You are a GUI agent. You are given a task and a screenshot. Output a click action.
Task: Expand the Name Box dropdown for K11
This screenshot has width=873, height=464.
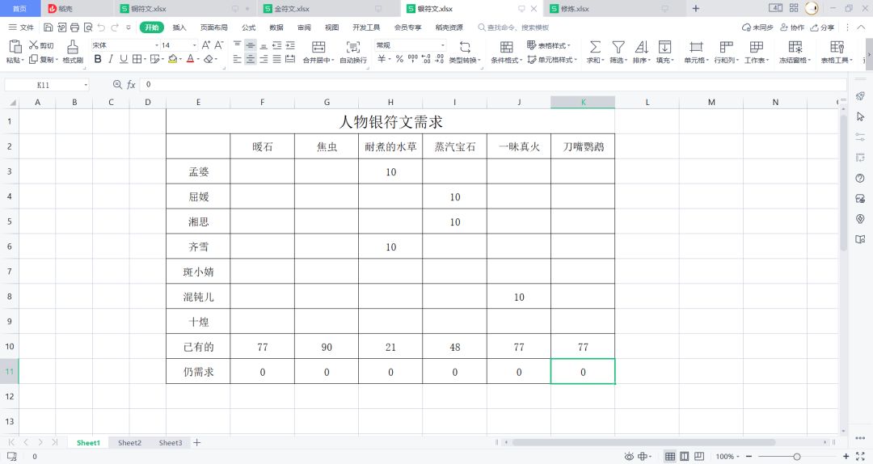pos(86,85)
